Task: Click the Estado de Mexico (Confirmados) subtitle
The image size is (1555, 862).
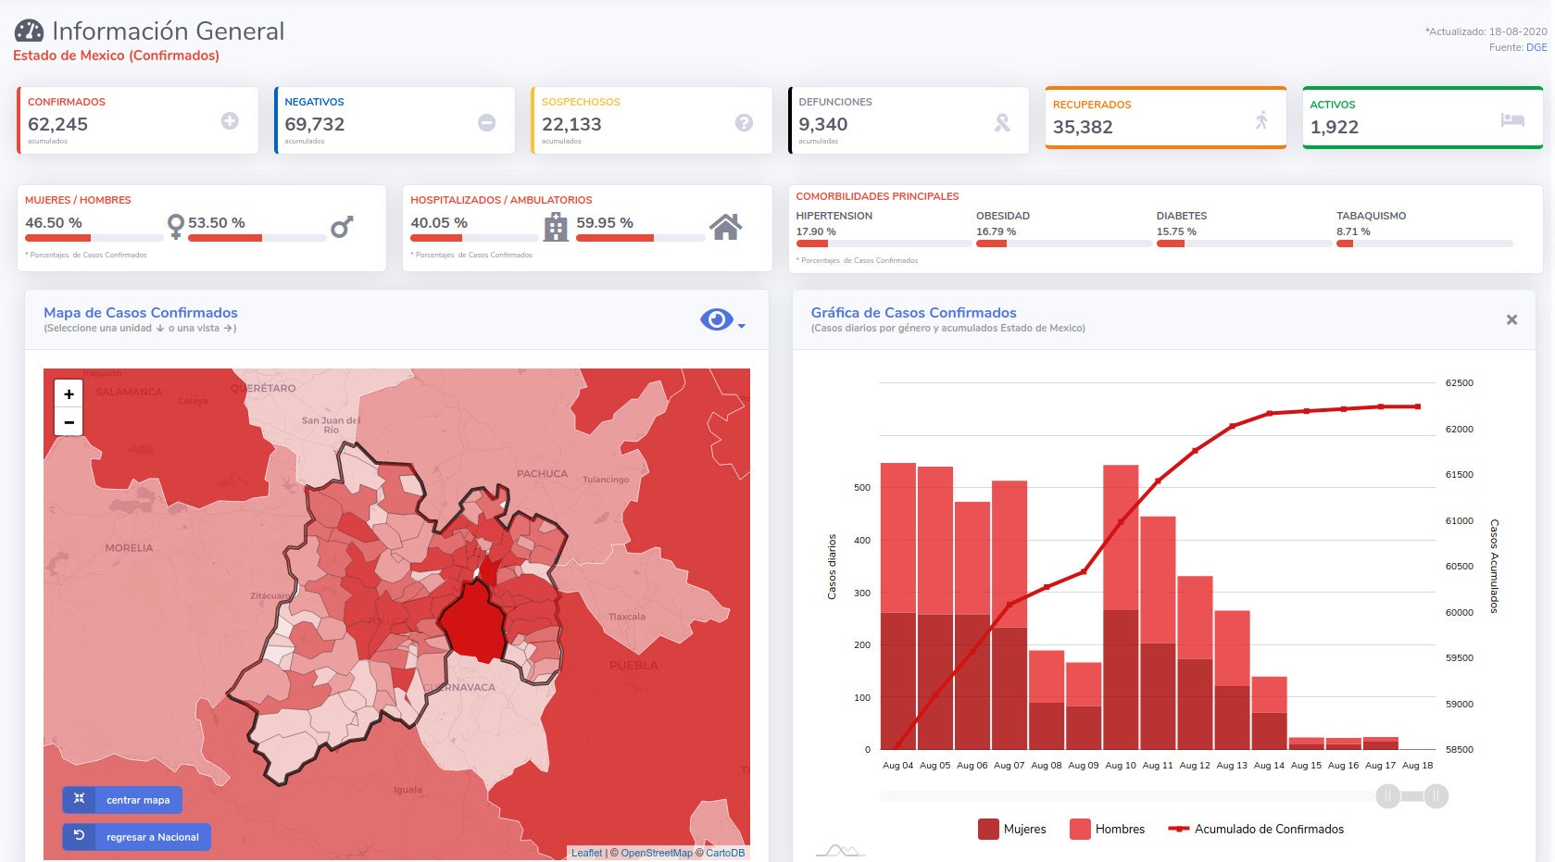Action: tap(116, 56)
